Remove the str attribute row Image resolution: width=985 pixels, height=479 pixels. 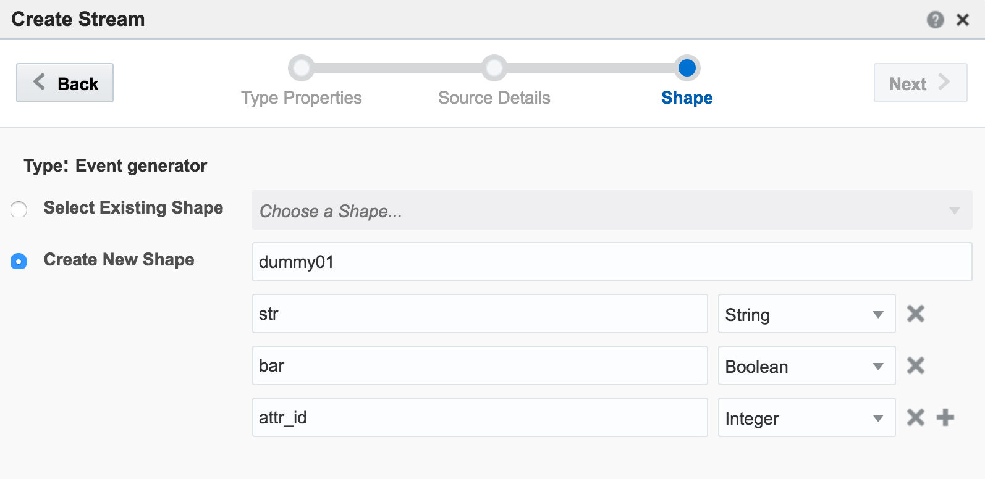pyautogui.click(x=915, y=314)
